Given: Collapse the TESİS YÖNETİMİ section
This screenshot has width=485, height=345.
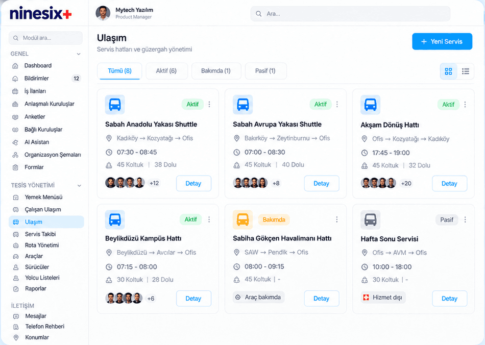Looking at the screenshot, I should tap(79, 185).
